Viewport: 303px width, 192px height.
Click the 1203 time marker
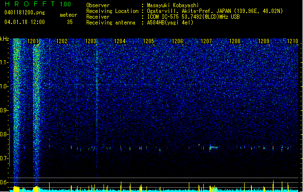pos(91,41)
